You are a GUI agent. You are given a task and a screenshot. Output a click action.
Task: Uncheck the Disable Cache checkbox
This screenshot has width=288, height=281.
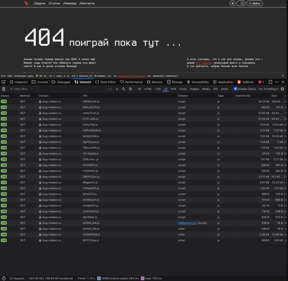click(235, 89)
